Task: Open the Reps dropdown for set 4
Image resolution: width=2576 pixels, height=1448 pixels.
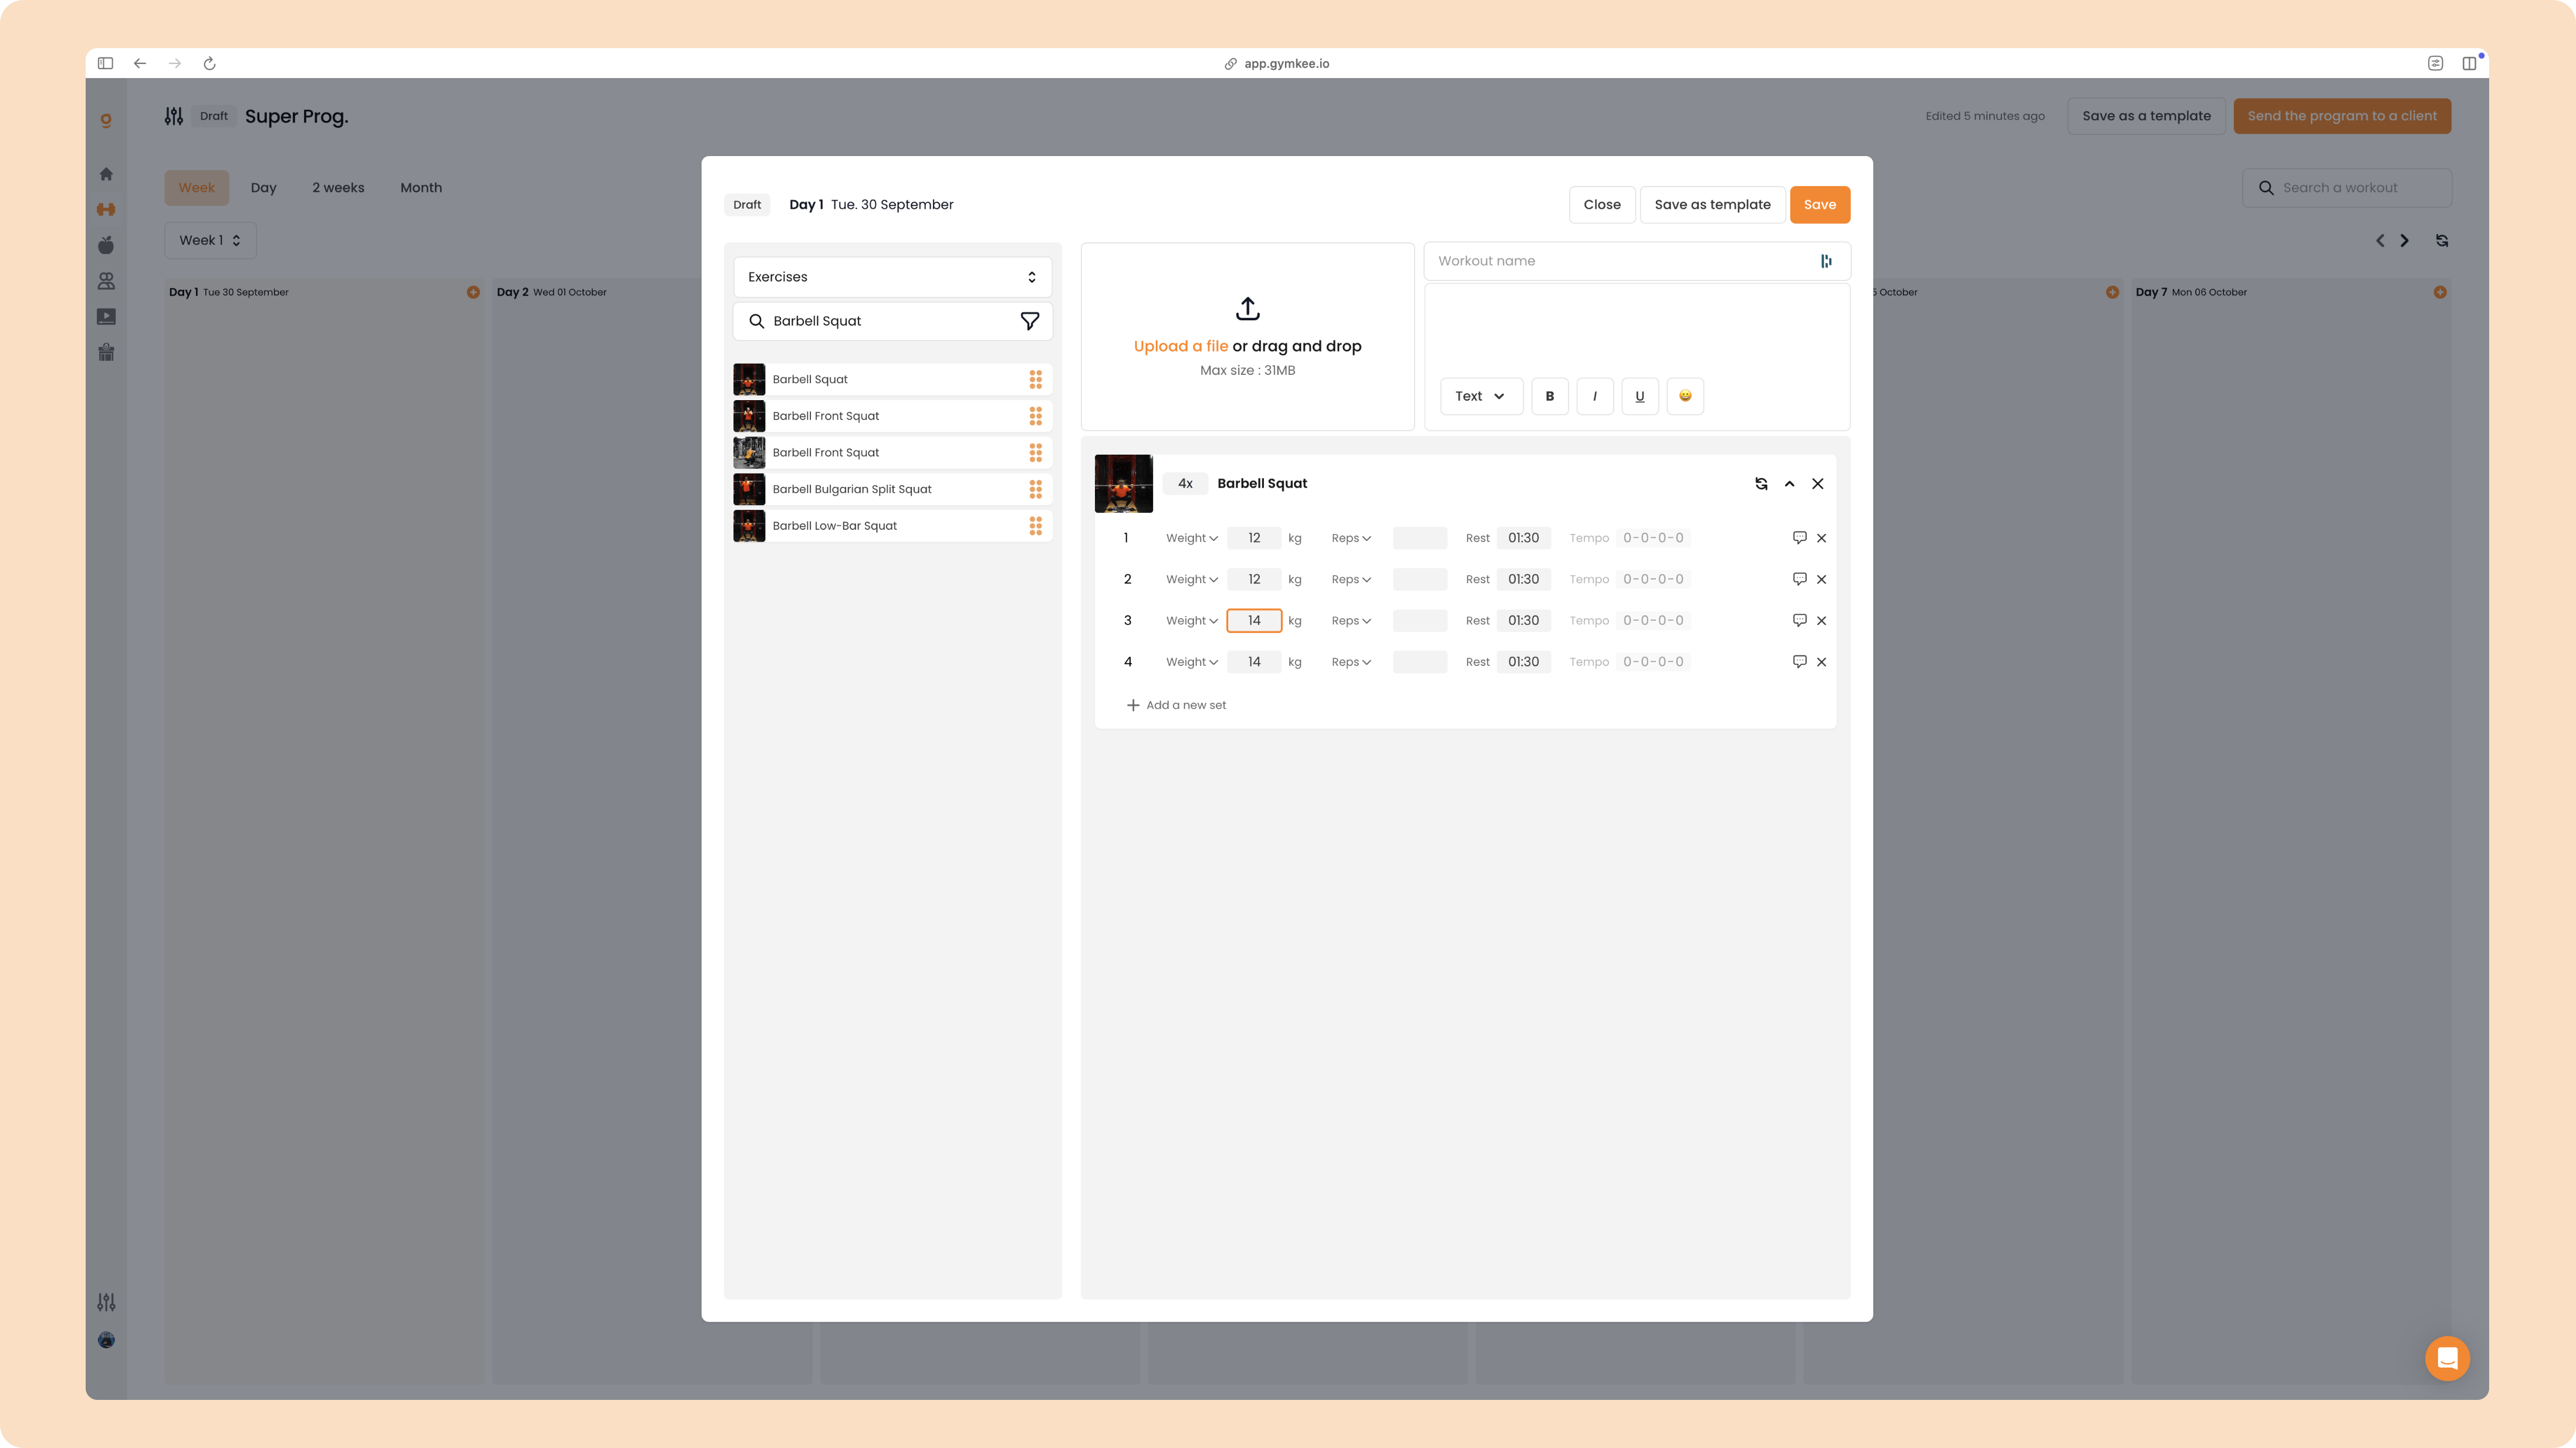Action: point(1351,662)
